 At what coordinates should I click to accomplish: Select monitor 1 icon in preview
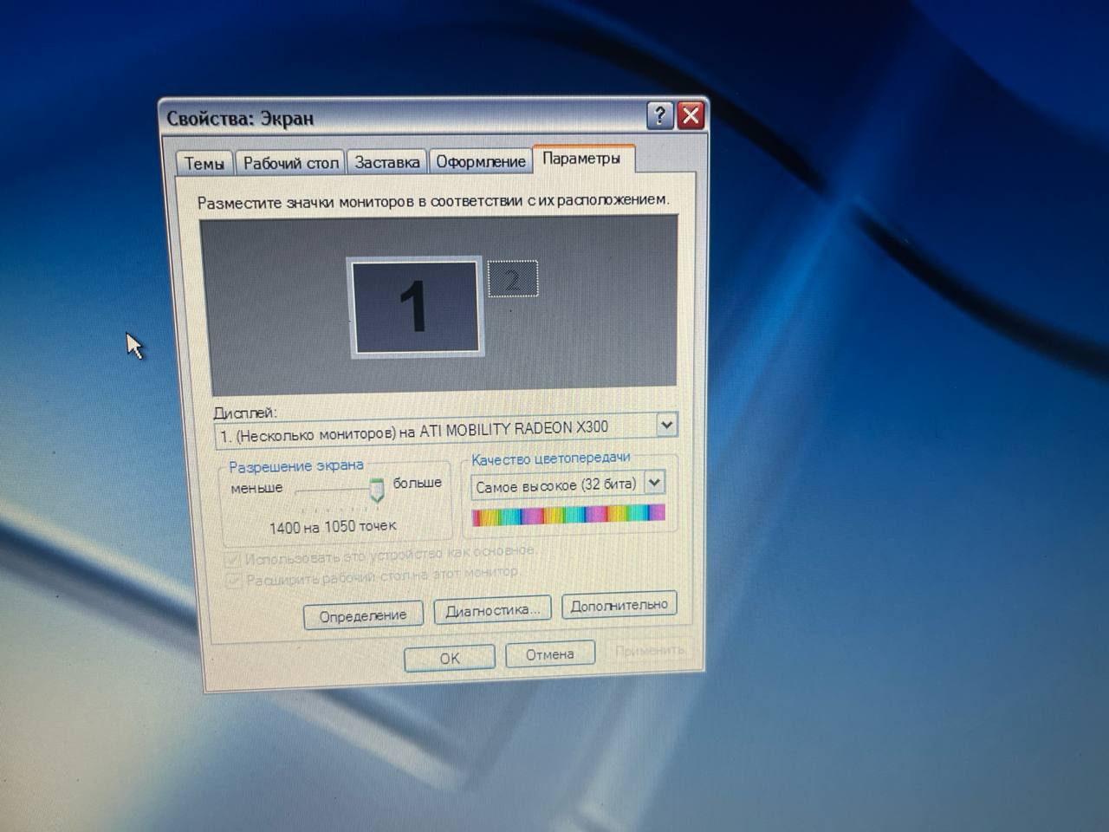pos(414,307)
